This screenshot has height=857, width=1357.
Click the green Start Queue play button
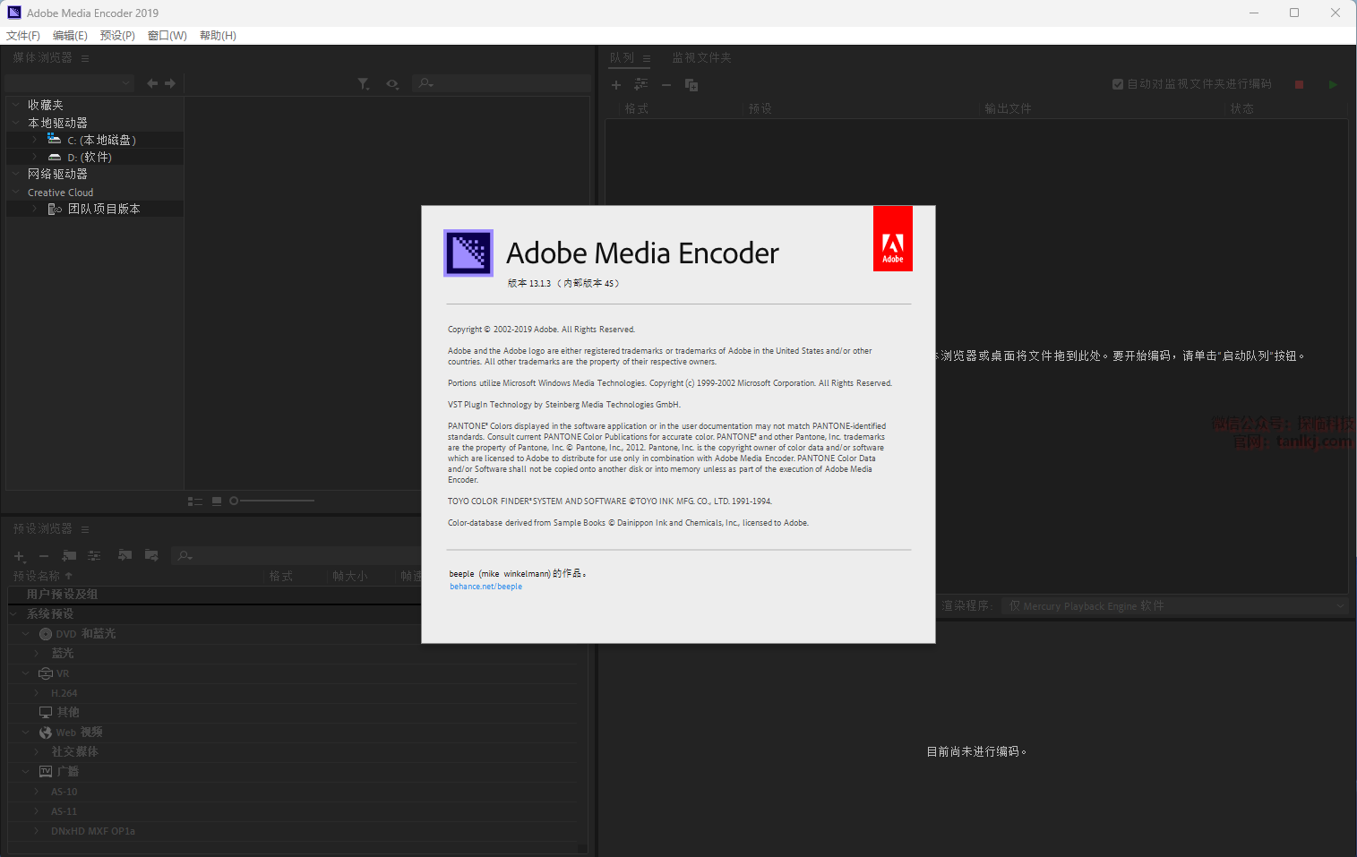point(1333,84)
